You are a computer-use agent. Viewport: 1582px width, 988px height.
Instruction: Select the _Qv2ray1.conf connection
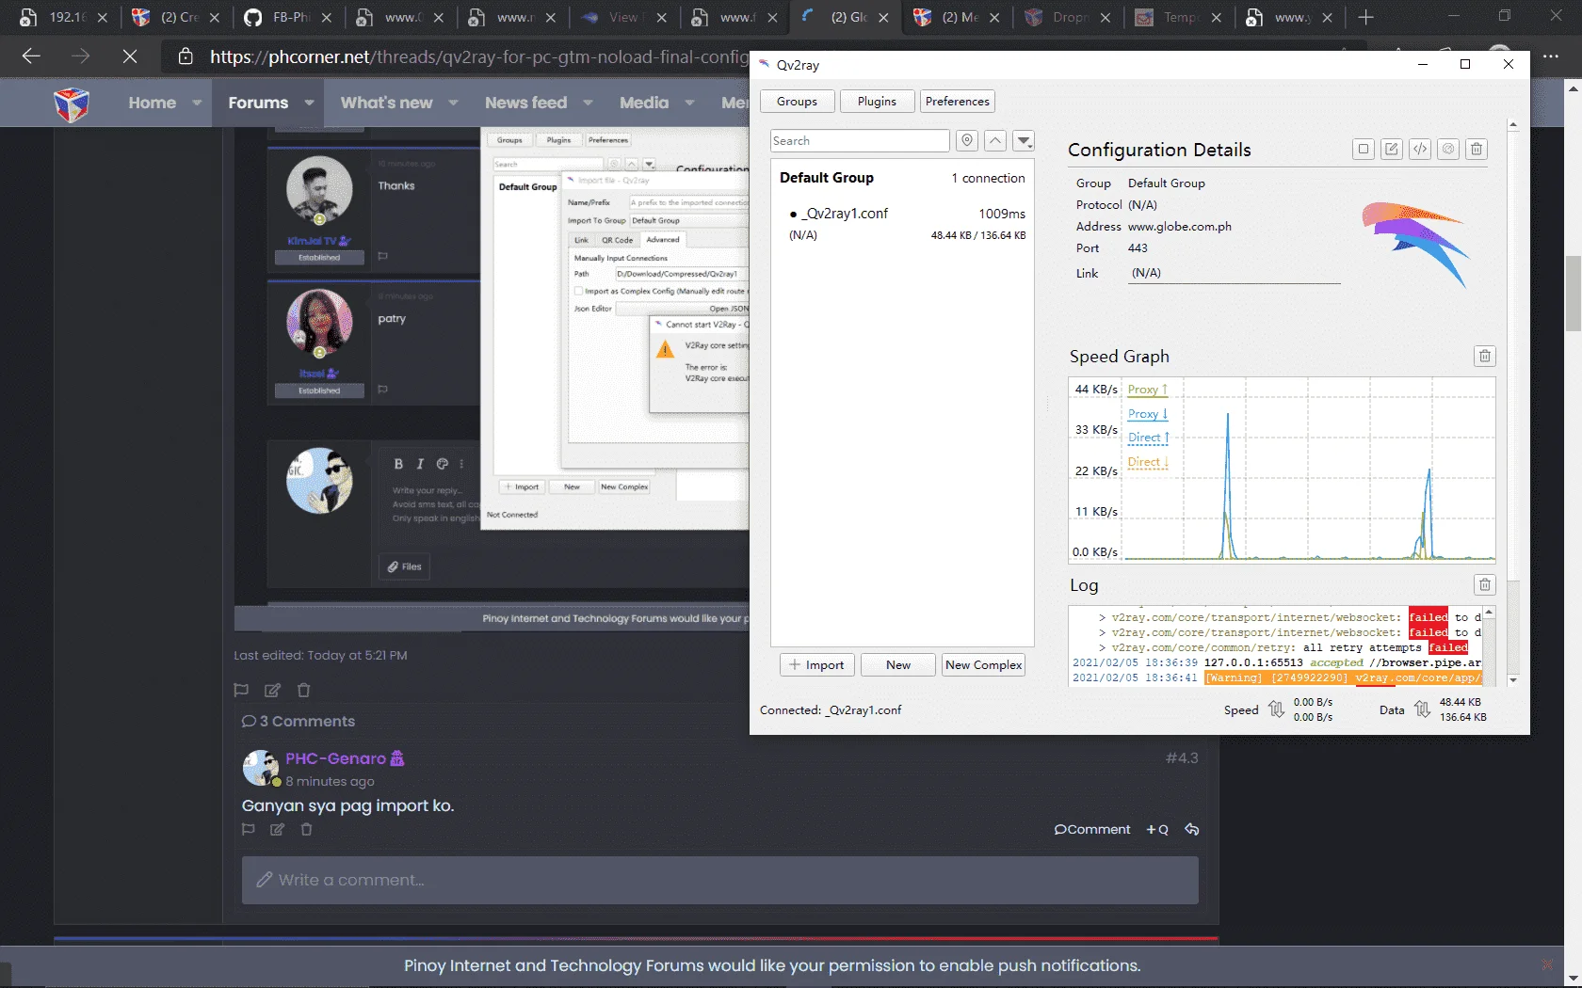[902, 224]
